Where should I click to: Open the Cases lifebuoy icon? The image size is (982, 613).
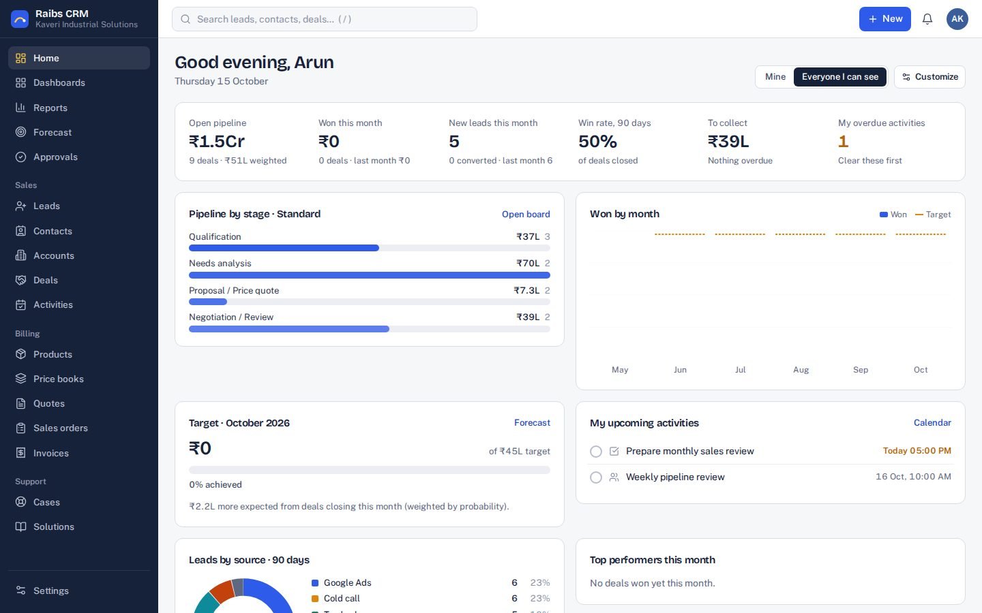click(20, 502)
